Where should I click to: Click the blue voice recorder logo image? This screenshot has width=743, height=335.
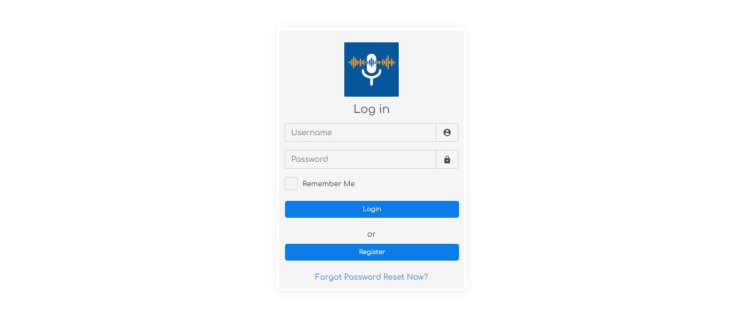[371, 69]
